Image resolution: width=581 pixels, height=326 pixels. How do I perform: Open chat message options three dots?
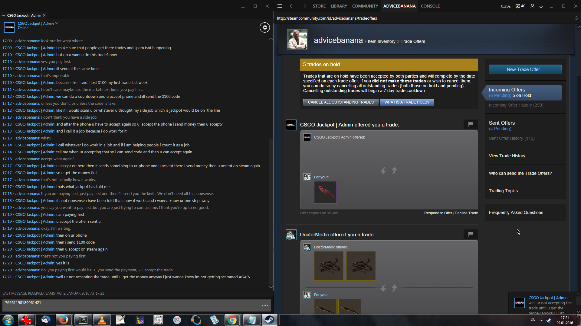[x=265, y=305]
